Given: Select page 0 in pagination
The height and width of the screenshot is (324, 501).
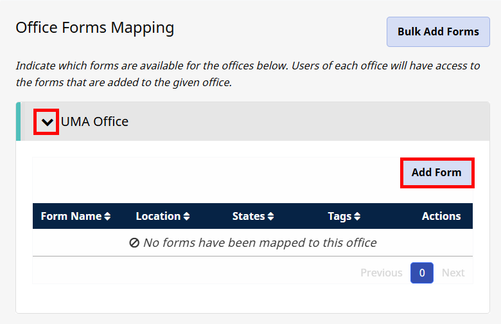Looking at the screenshot, I should pos(422,273).
